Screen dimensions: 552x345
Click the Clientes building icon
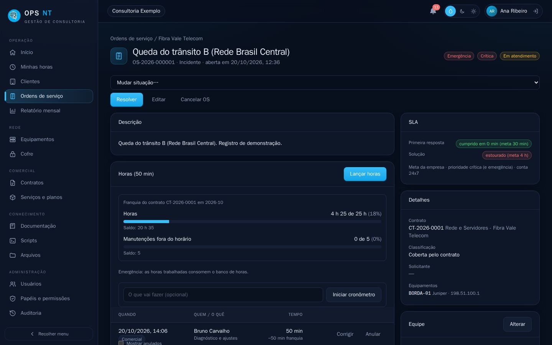(13, 82)
